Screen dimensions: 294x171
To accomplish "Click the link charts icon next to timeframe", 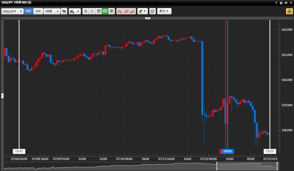I will point(64,11).
